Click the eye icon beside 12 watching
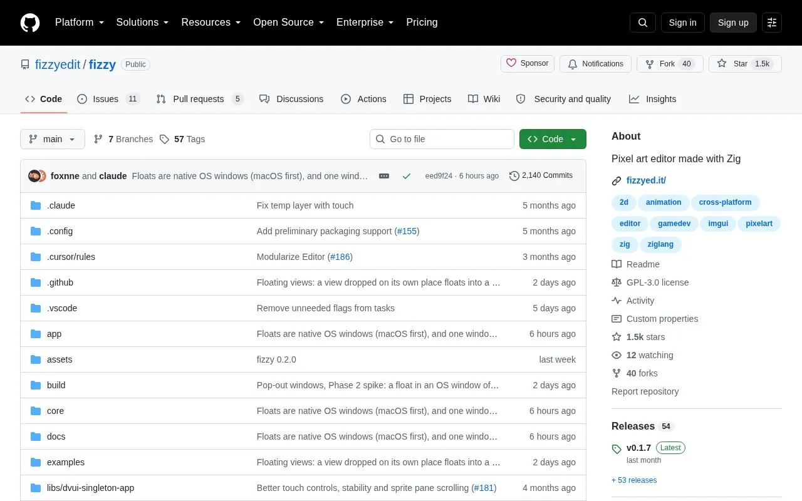The height and width of the screenshot is (501, 802). (617, 355)
